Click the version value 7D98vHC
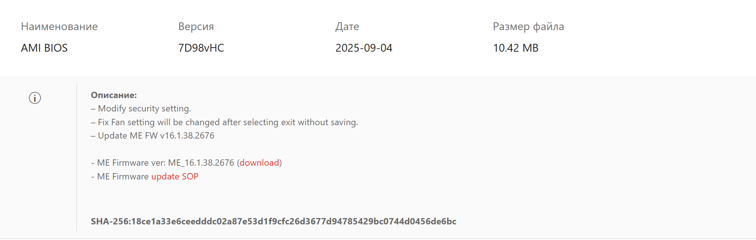 coord(201,48)
